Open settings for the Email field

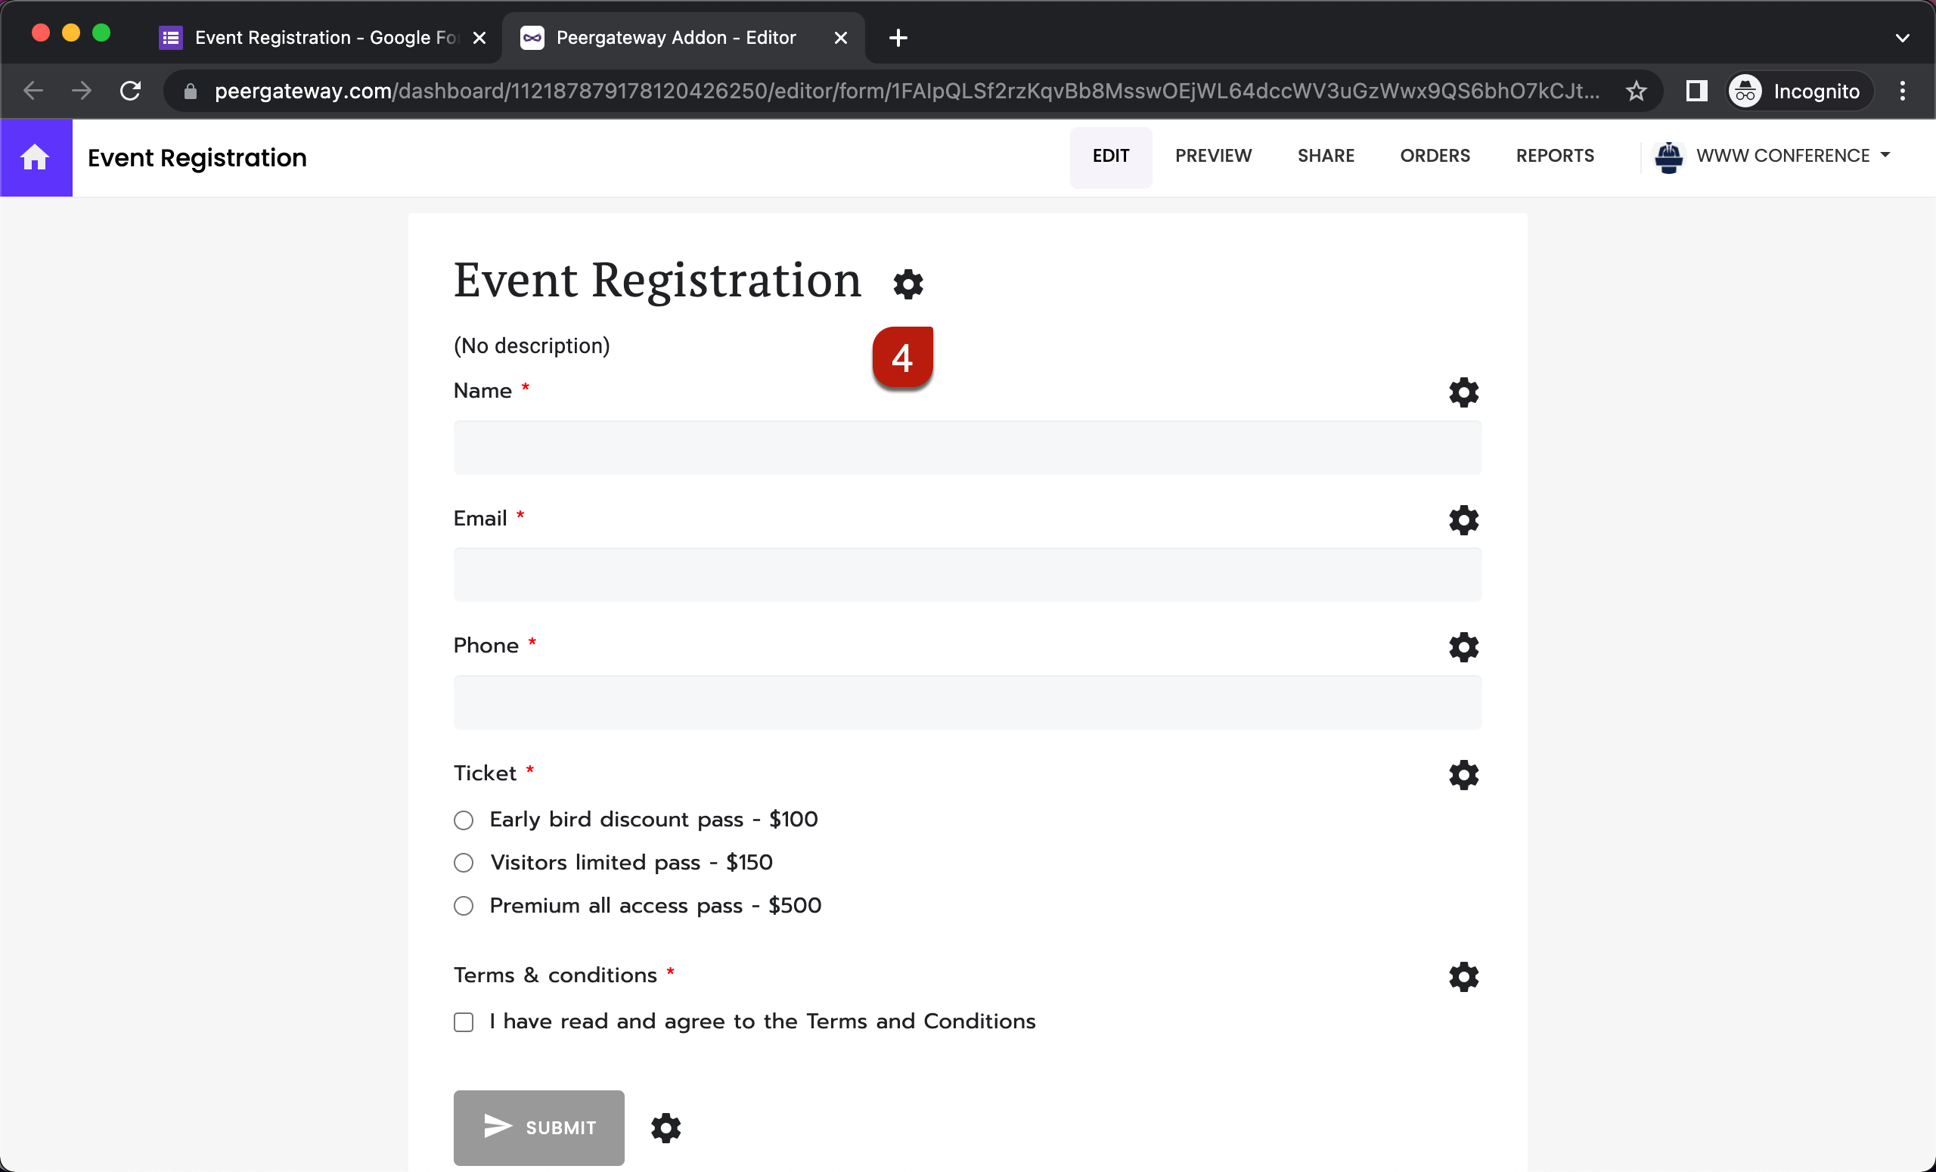pyautogui.click(x=1463, y=520)
